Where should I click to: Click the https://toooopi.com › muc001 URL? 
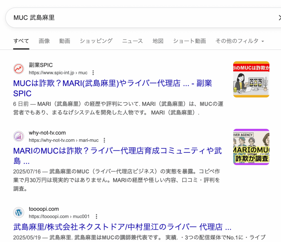click(x=59, y=216)
